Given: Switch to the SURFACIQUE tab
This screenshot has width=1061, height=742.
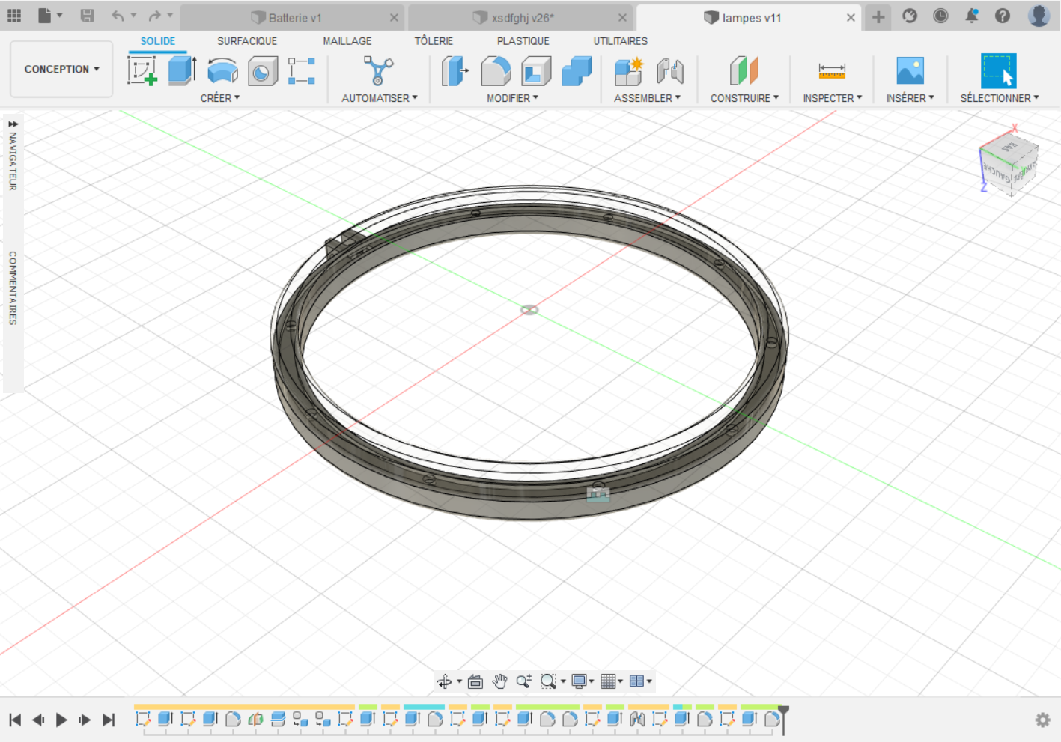Looking at the screenshot, I should coord(247,41).
